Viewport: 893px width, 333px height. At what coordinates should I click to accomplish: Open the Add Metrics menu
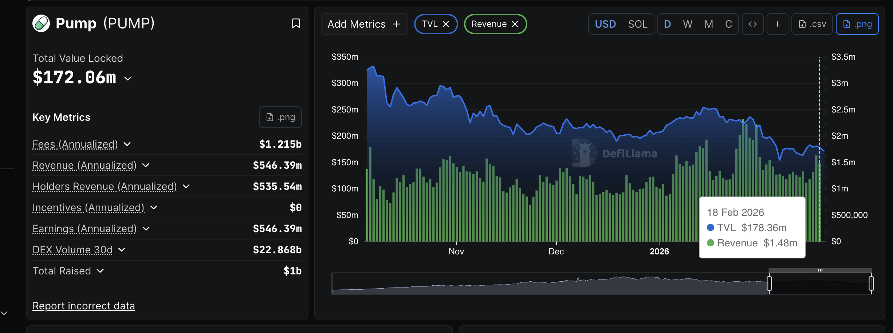(x=364, y=24)
